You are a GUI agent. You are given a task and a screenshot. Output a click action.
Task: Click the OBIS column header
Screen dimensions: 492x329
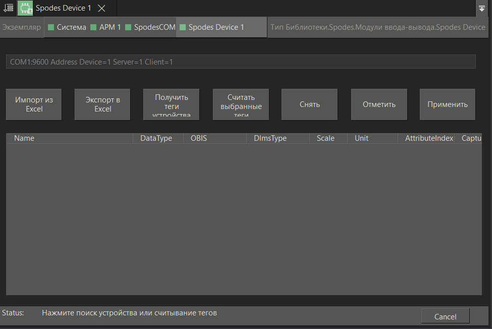198,138
